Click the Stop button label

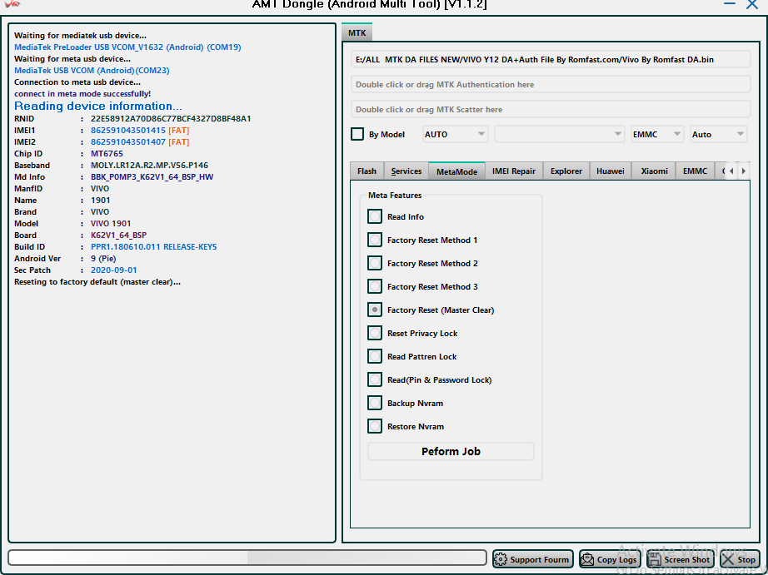point(746,559)
